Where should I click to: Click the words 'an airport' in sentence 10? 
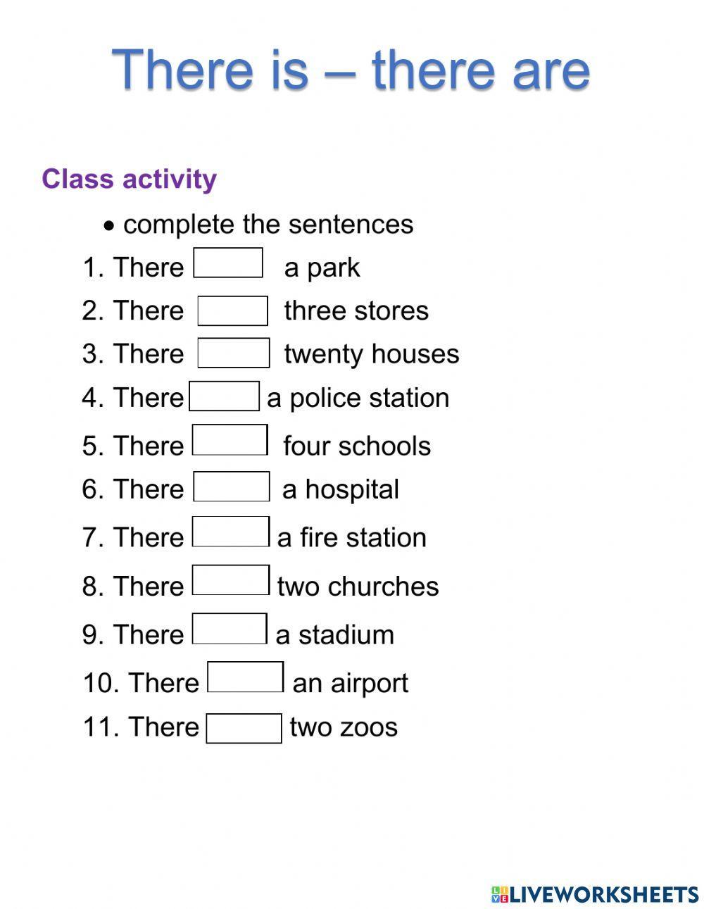click(350, 683)
